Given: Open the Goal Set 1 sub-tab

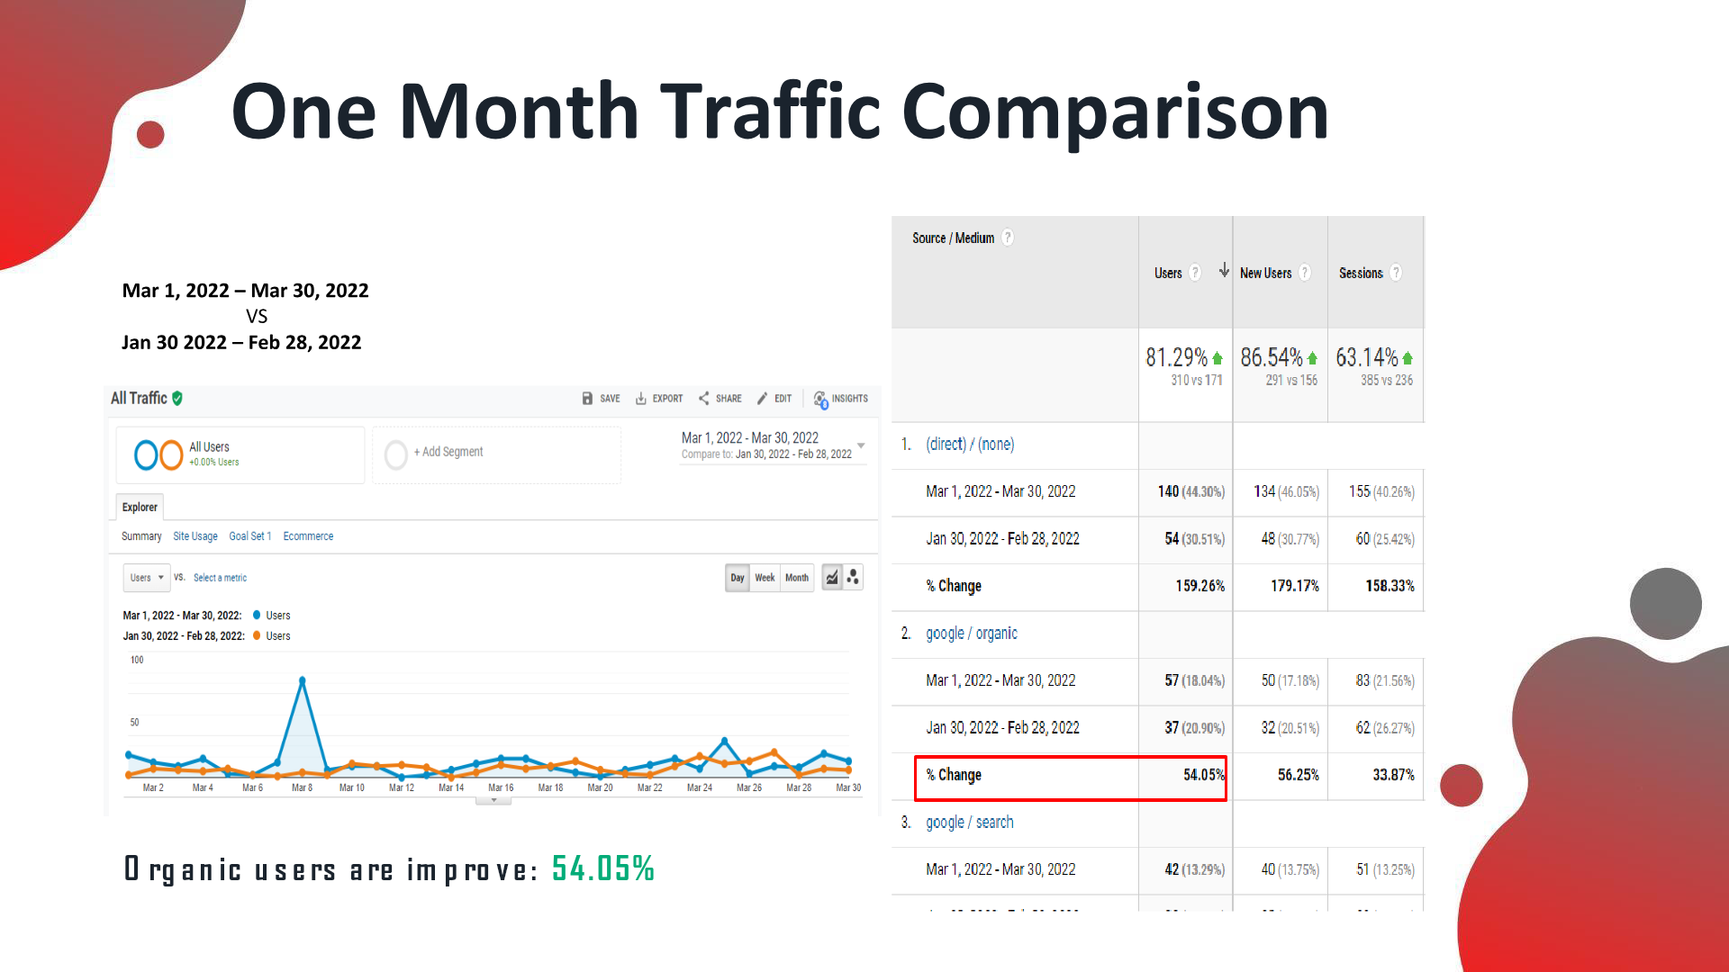Looking at the screenshot, I should tap(250, 536).
